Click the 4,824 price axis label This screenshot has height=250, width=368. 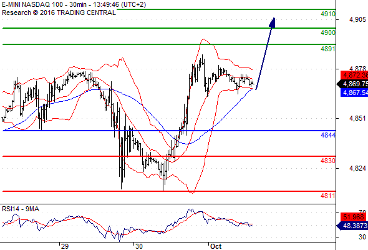[357, 168]
